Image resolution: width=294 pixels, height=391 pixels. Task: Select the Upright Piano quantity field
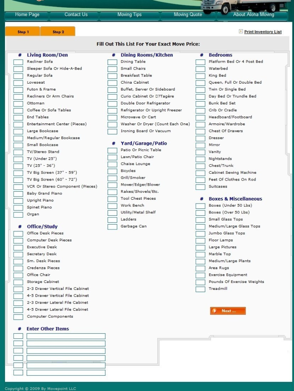tap(18, 201)
